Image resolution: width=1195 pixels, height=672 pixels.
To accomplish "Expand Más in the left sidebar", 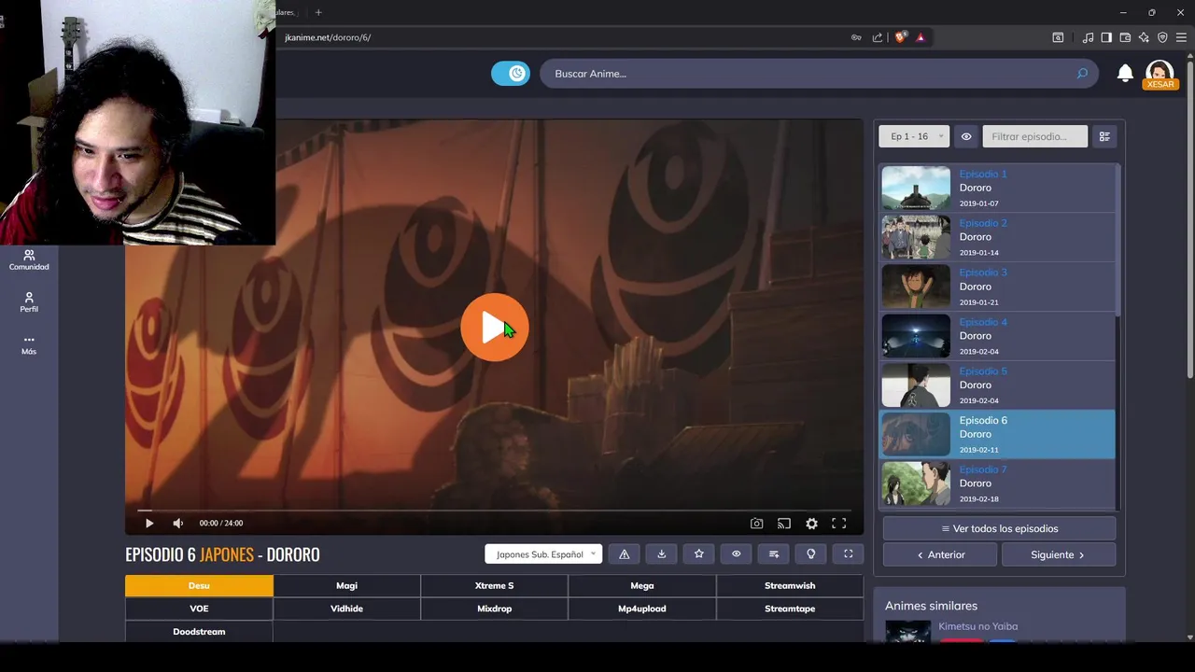I will (29, 345).
